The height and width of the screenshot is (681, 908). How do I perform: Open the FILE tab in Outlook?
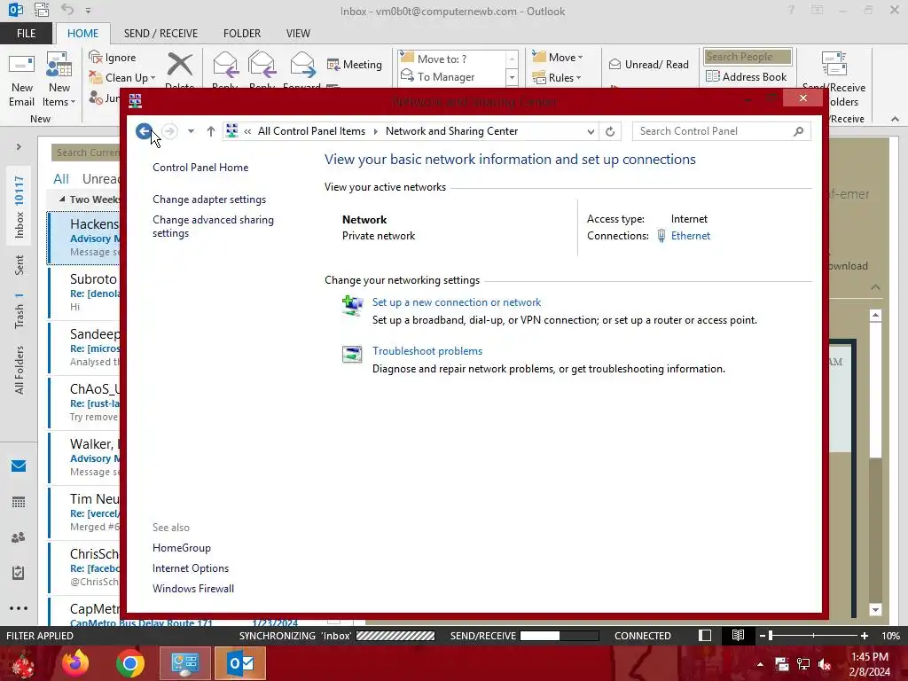point(26,34)
